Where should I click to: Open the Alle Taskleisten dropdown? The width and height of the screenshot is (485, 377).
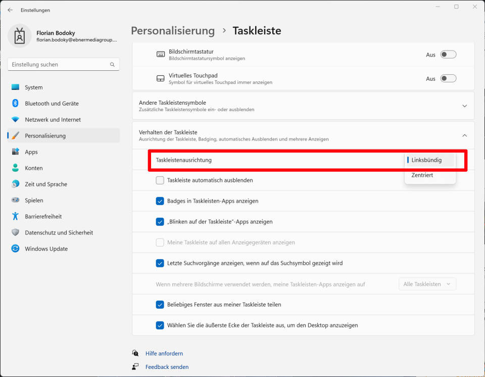(x=427, y=284)
